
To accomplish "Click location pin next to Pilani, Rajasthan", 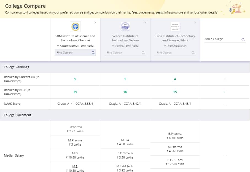I will click(165, 46).
